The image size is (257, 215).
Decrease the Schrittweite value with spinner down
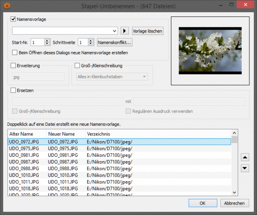(91, 44)
